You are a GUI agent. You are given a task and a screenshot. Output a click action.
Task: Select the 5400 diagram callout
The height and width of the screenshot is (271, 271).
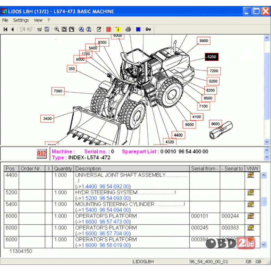pos(93,48)
